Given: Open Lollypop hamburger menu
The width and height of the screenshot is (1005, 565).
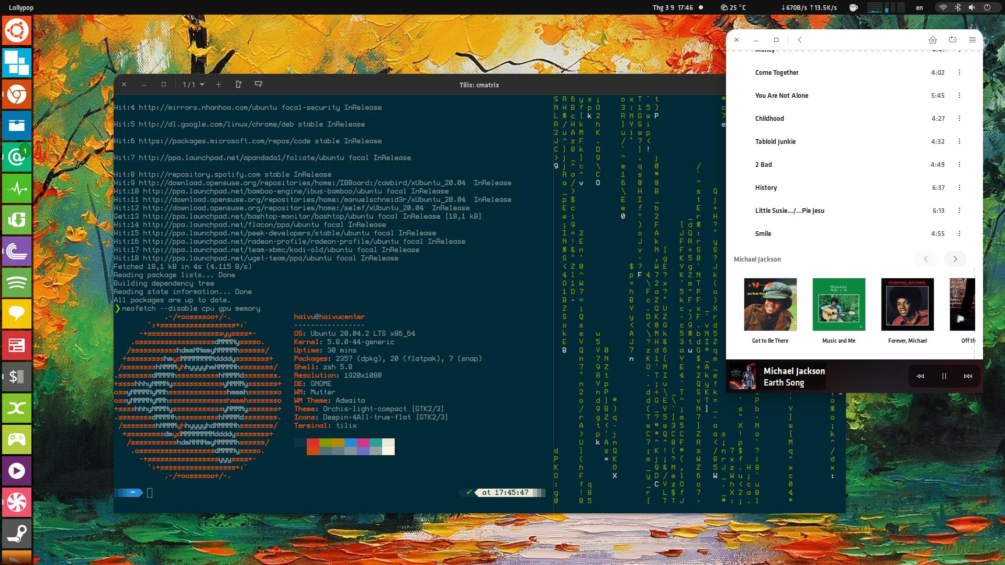Looking at the screenshot, I should pyautogui.click(x=973, y=40).
